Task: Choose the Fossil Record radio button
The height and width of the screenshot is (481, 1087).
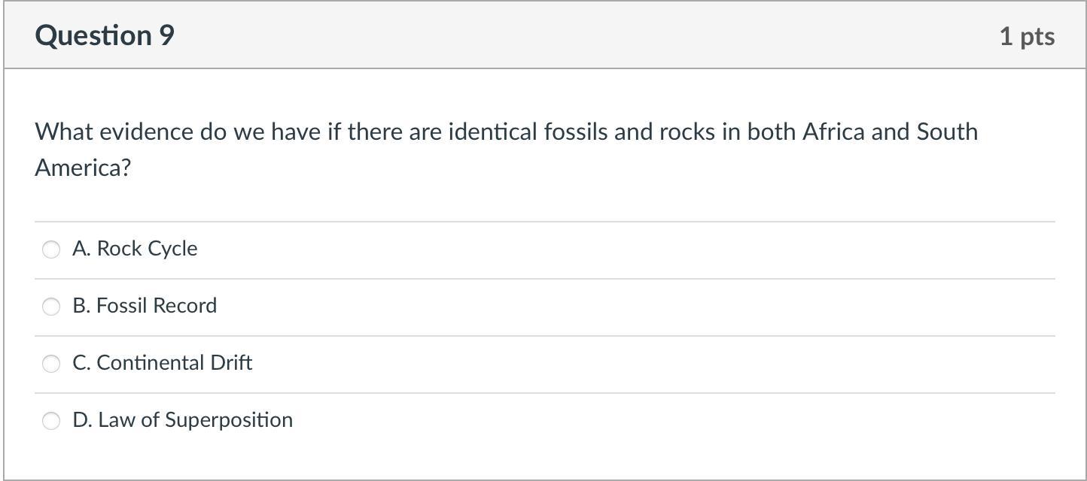Action: [x=51, y=307]
